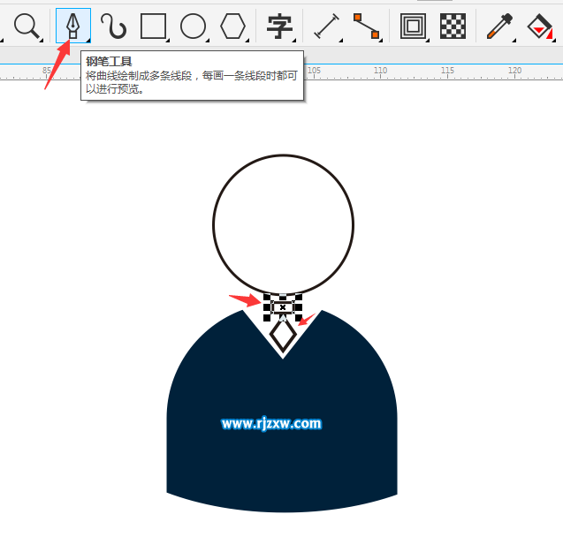Open Rectangle tool flyout arrow
Viewport: 563px width, 537px height.
click(x=168, y=41)
